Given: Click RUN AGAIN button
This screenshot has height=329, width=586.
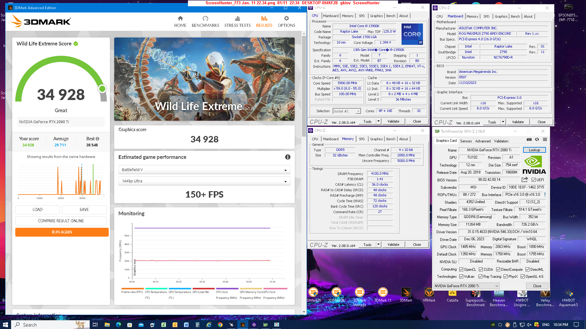Looking at the screenshot, I should coord(62,232).
